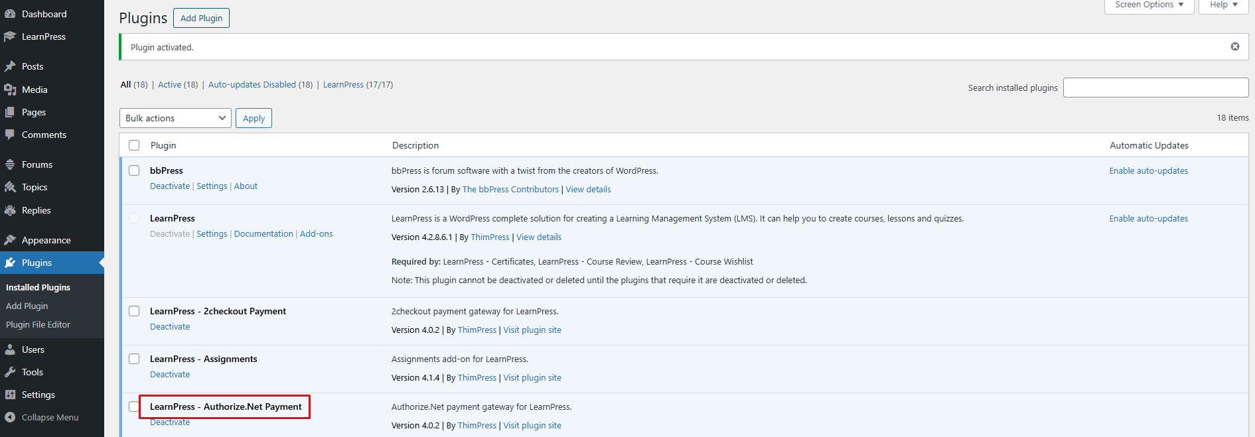
Task: Open Plugin File Editor submenu
Action: click(38, 324)
